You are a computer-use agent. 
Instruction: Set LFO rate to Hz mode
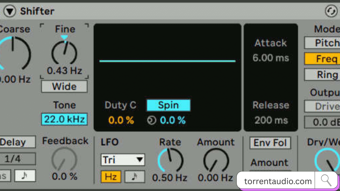point(111,177)
